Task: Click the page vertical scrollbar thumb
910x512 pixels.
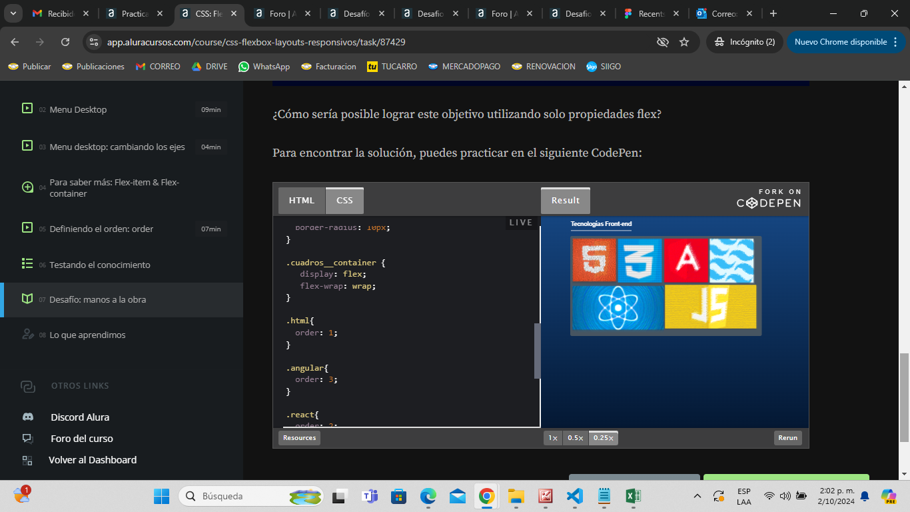Action: click(x=903, y=398)
